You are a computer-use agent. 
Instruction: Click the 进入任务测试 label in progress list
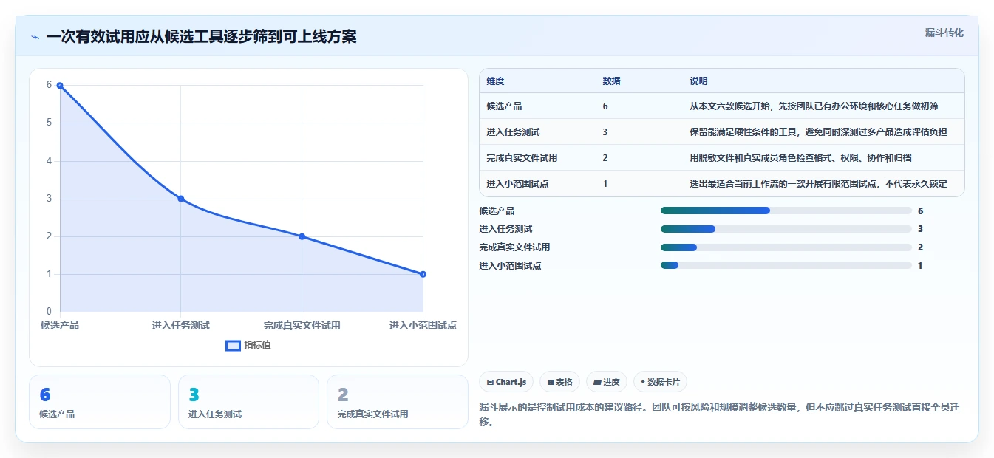[505, 229]
